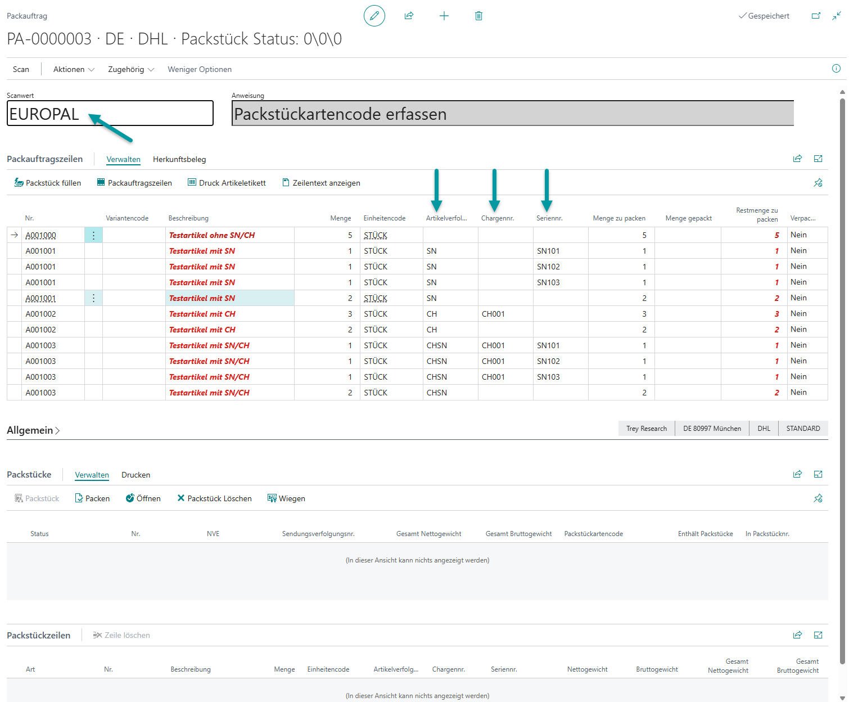This screenshot has height=702, width=849.
Task: Switch to Drucken tab in Packstücke
Action: pos(136,475)
